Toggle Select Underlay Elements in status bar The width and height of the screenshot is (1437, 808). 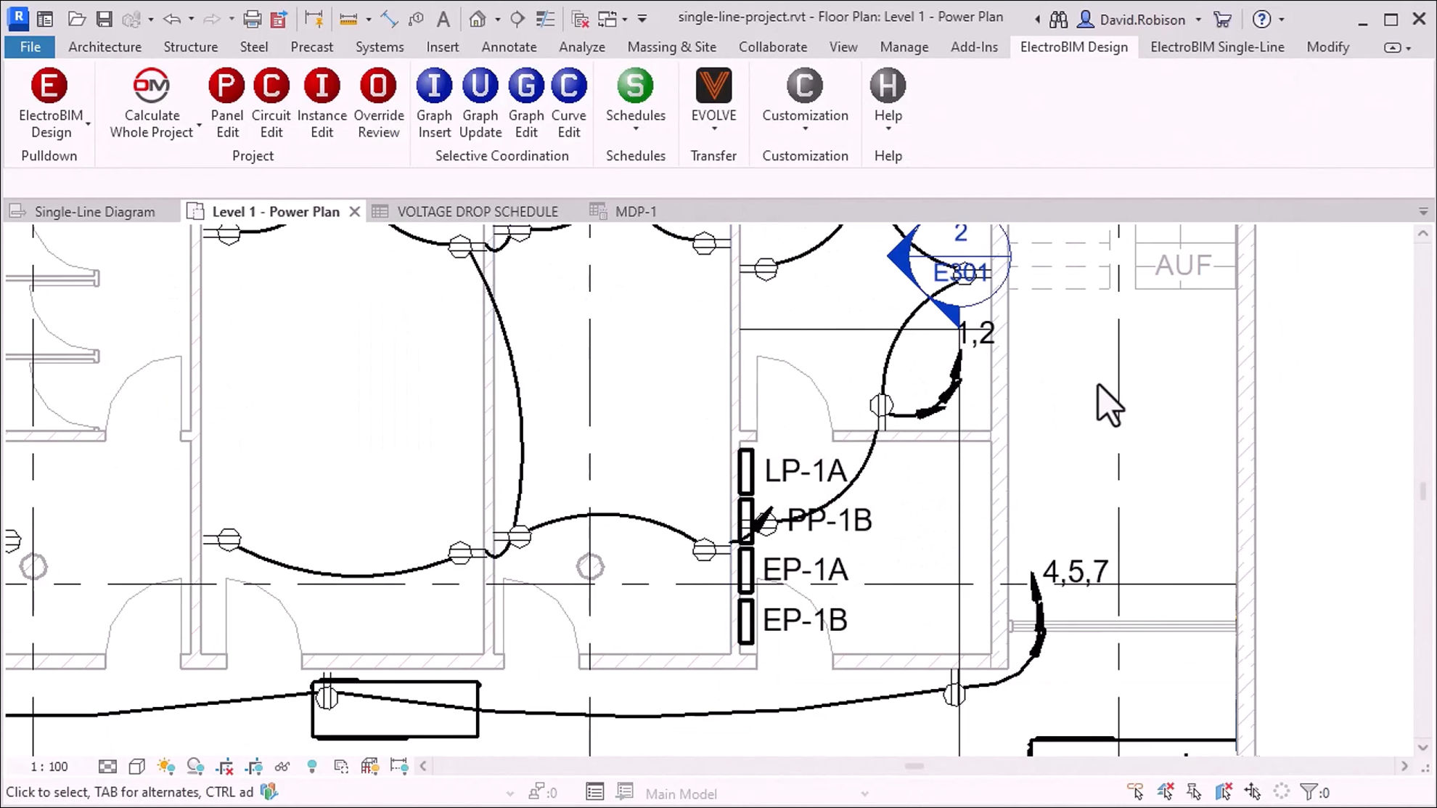(1166, 791)
